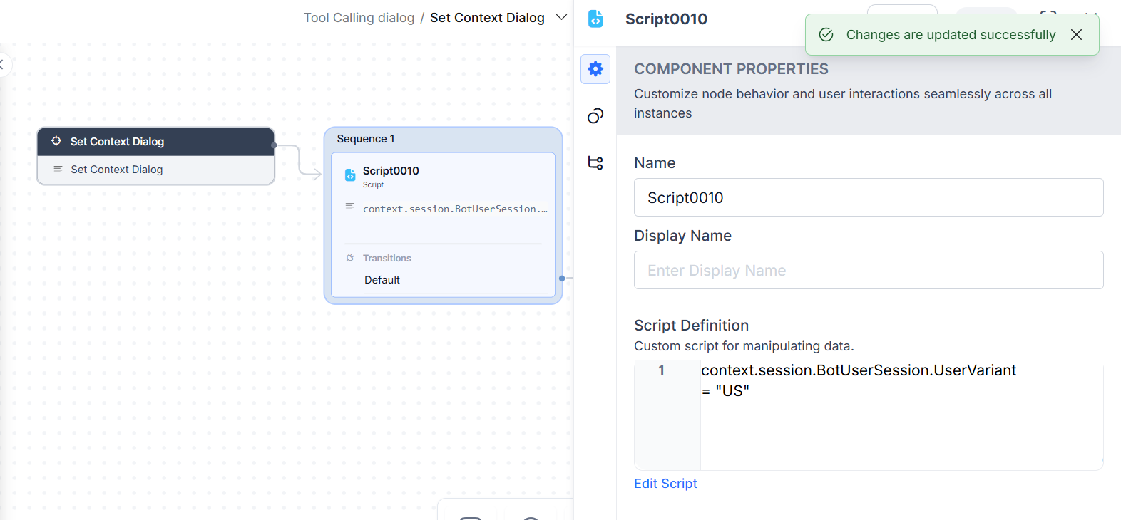
Task: Expand the Set Context Dialog breadcrumb dropdown
Action: 561,17
